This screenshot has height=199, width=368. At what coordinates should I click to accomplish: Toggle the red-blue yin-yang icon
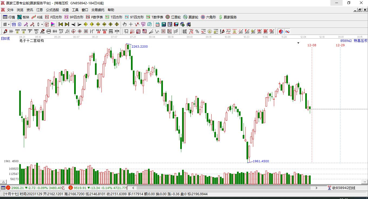(281, 31)
